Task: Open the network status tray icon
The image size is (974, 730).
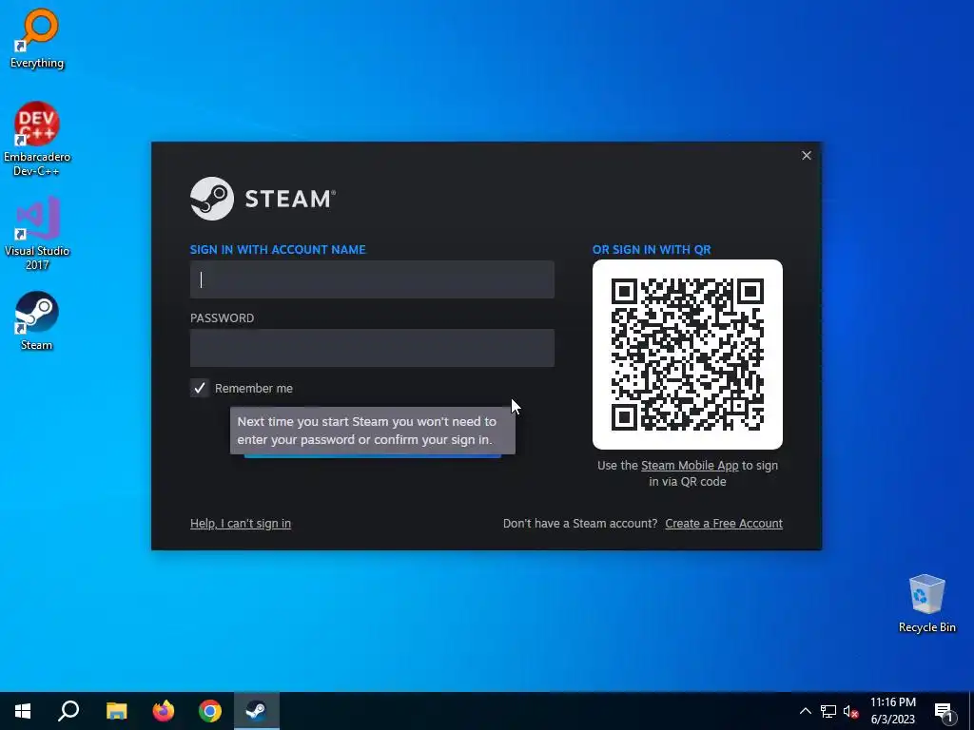Action: click(828, 711)
